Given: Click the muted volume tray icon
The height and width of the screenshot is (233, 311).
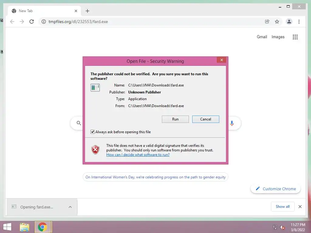Looking at the screenshot, I should pos(282,227).
